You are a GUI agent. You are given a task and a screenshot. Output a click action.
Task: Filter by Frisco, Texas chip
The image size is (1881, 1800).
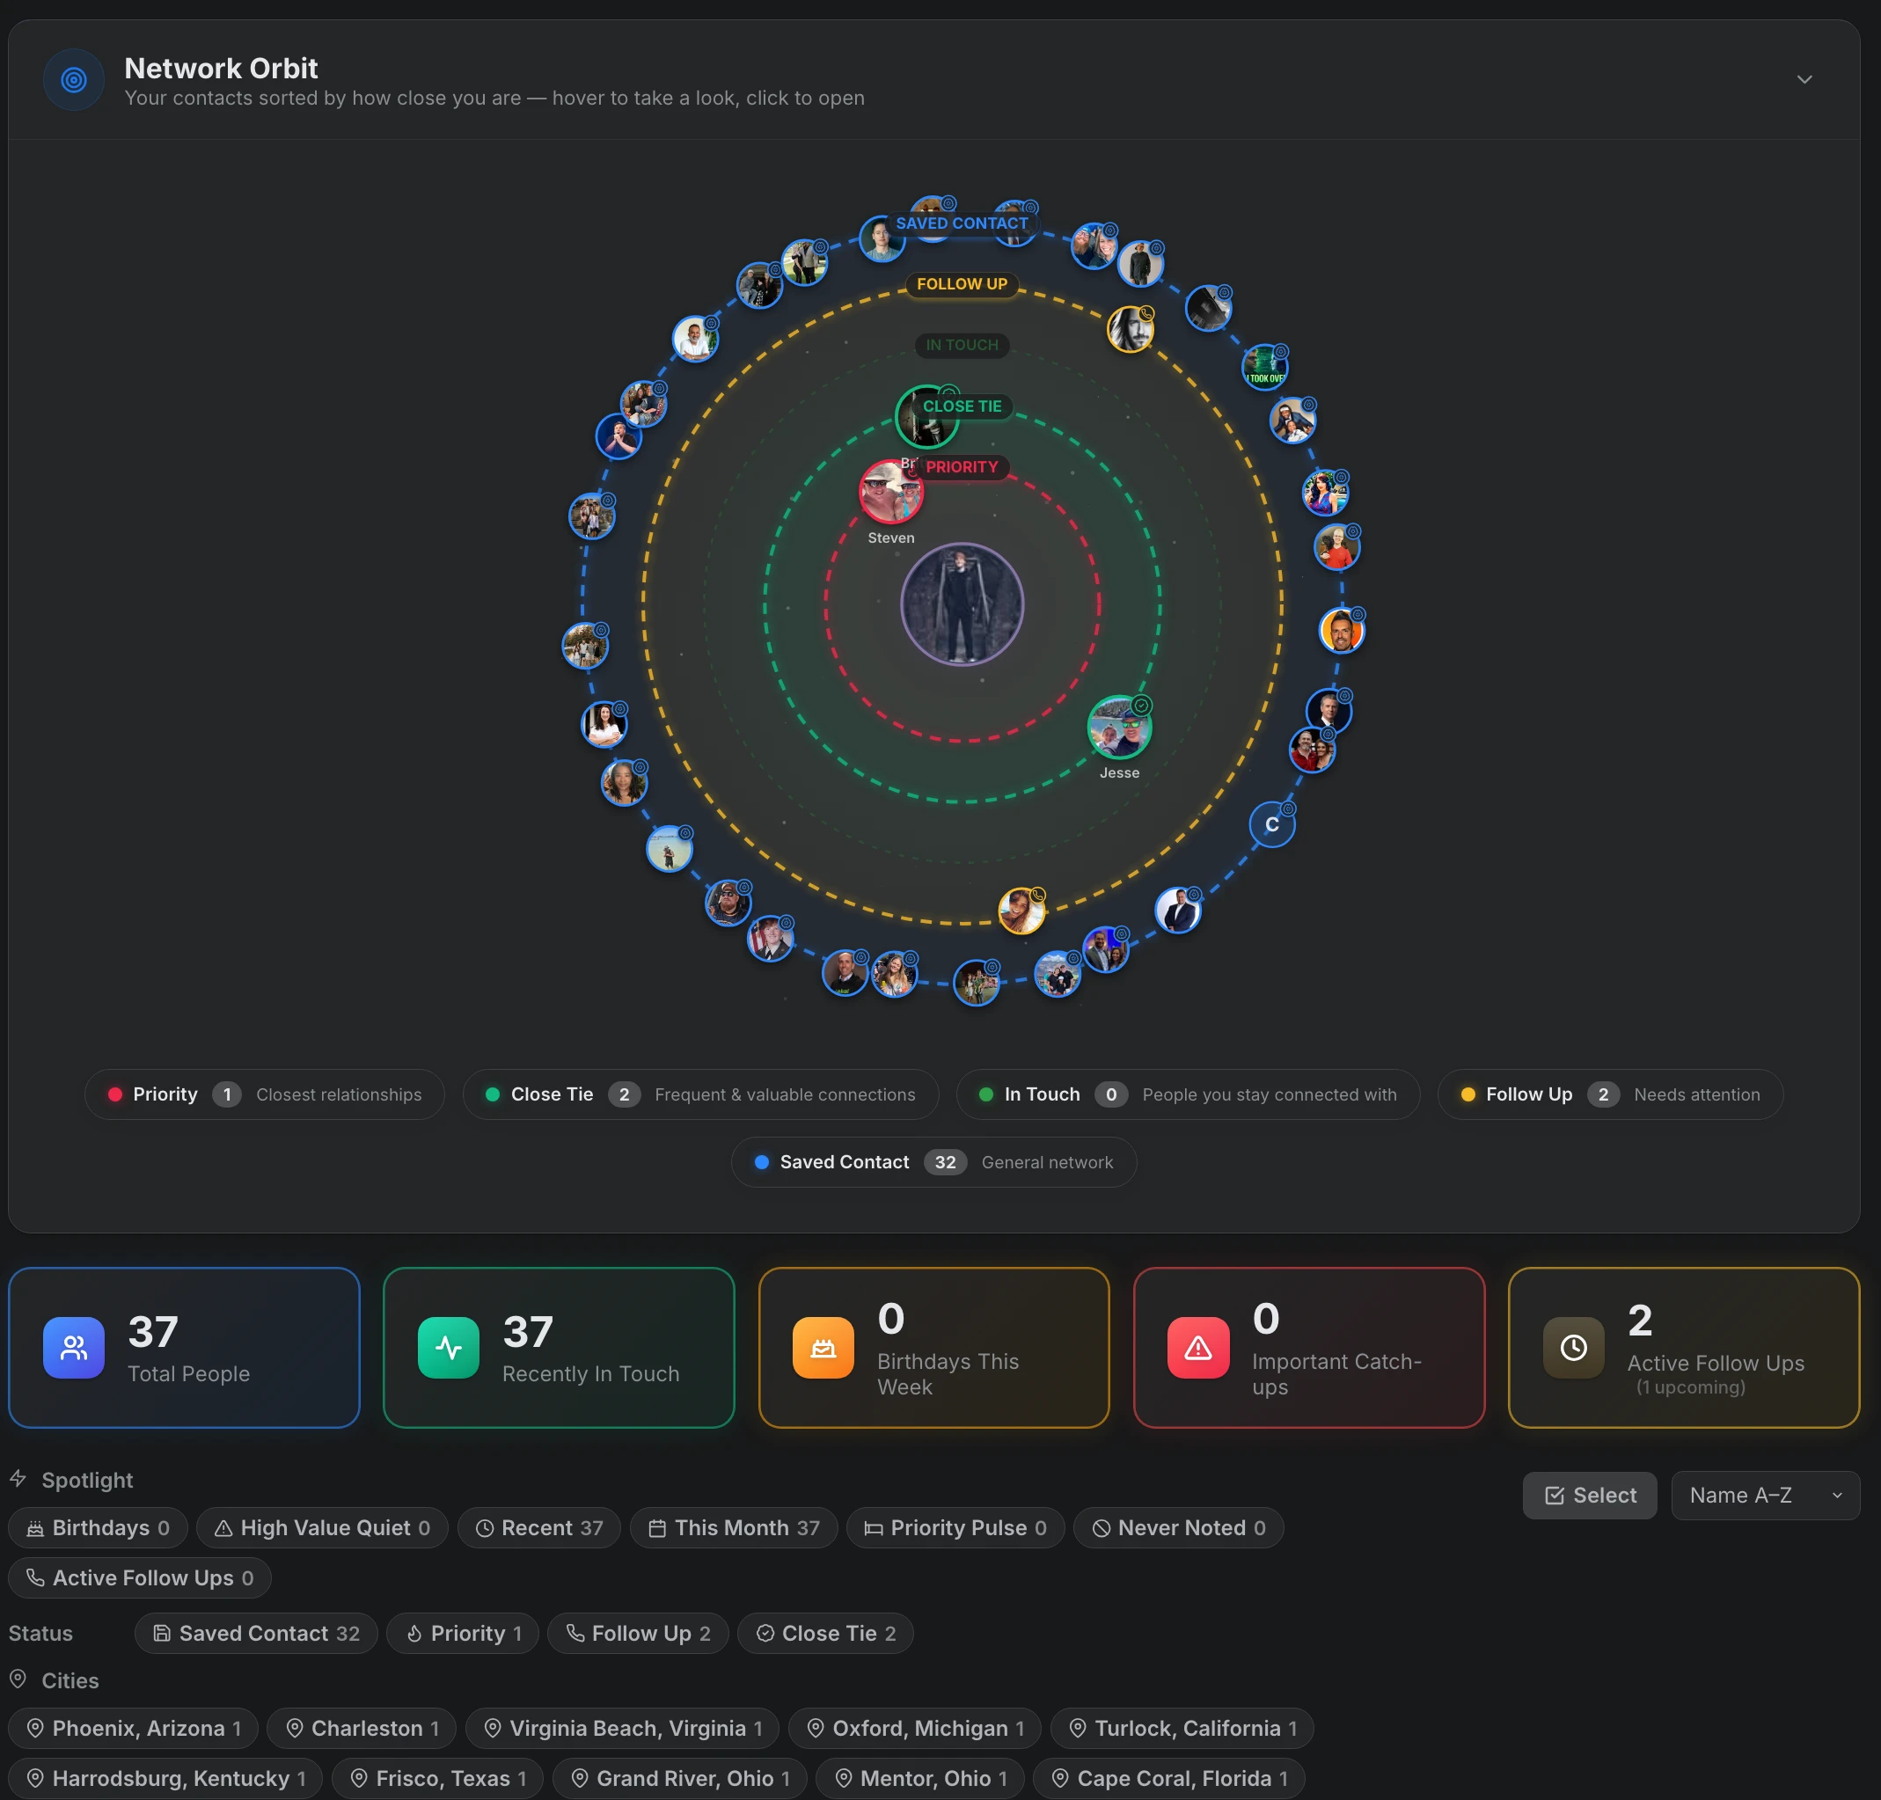tap(437, 1779)
